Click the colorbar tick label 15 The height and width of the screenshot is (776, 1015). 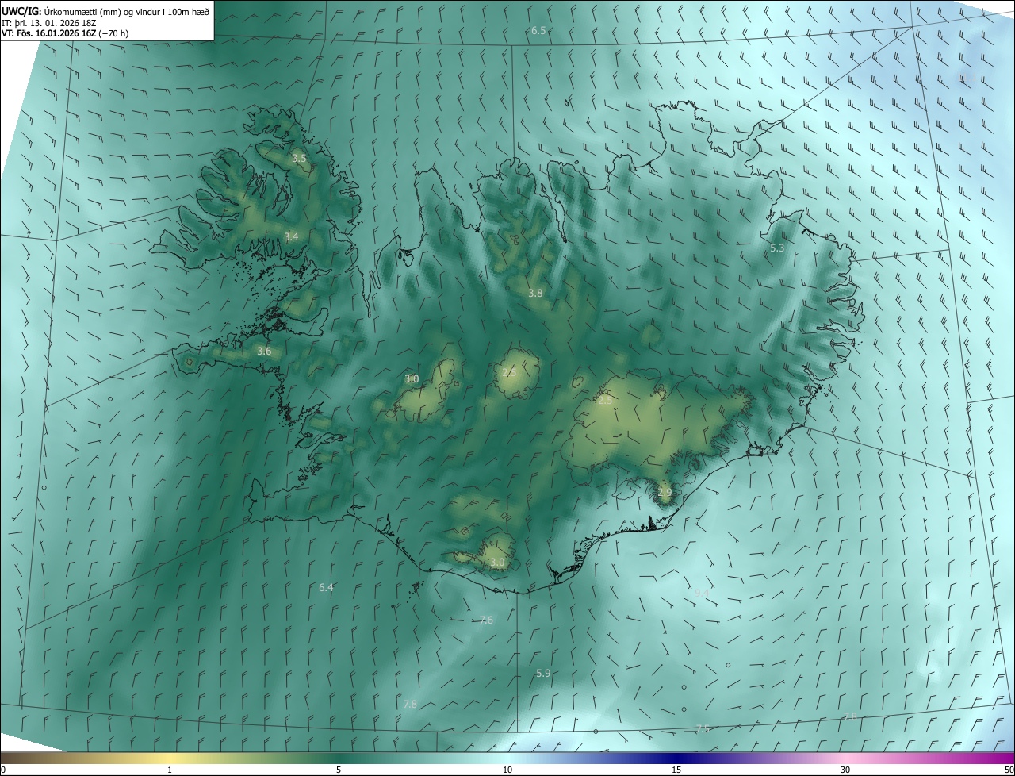pyautogui.click(x=676, y=770)
